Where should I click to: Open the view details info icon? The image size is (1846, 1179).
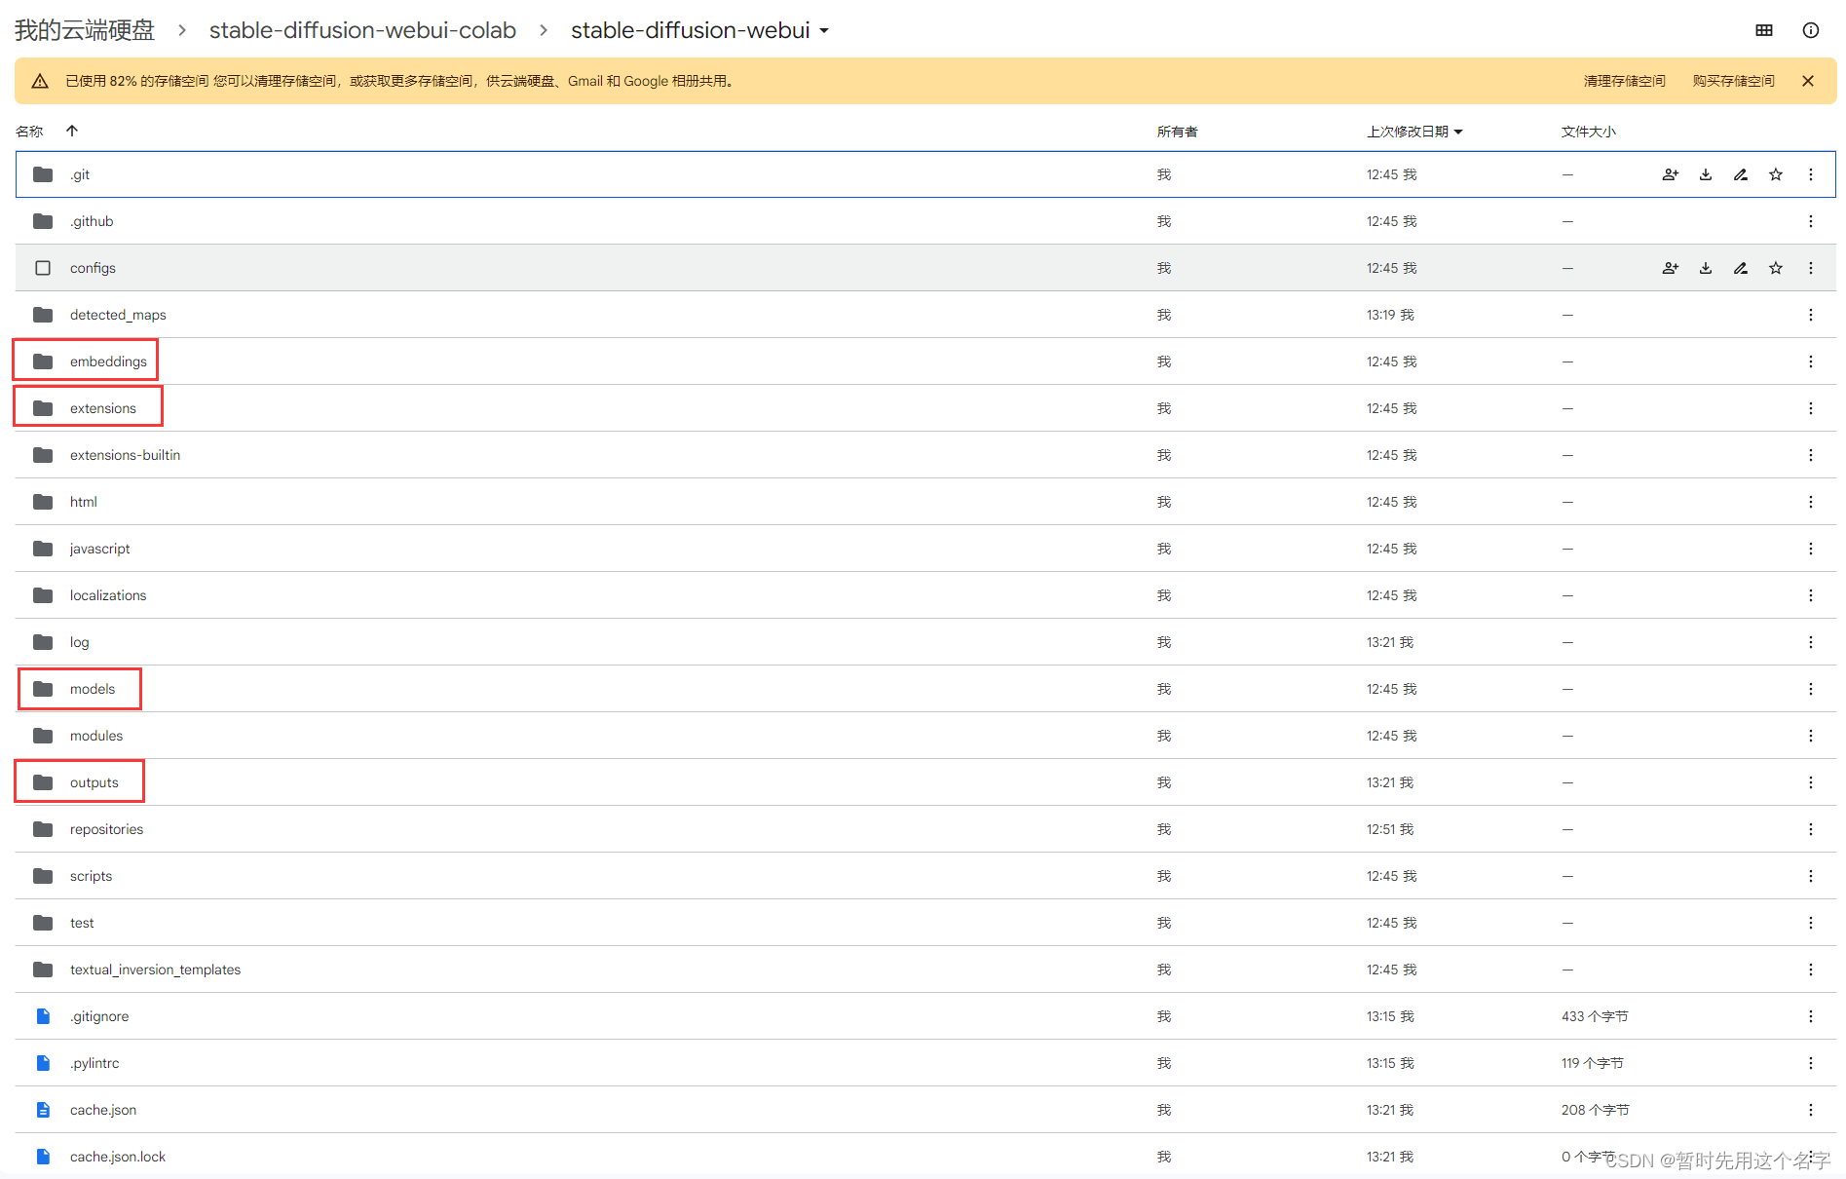1810,30
